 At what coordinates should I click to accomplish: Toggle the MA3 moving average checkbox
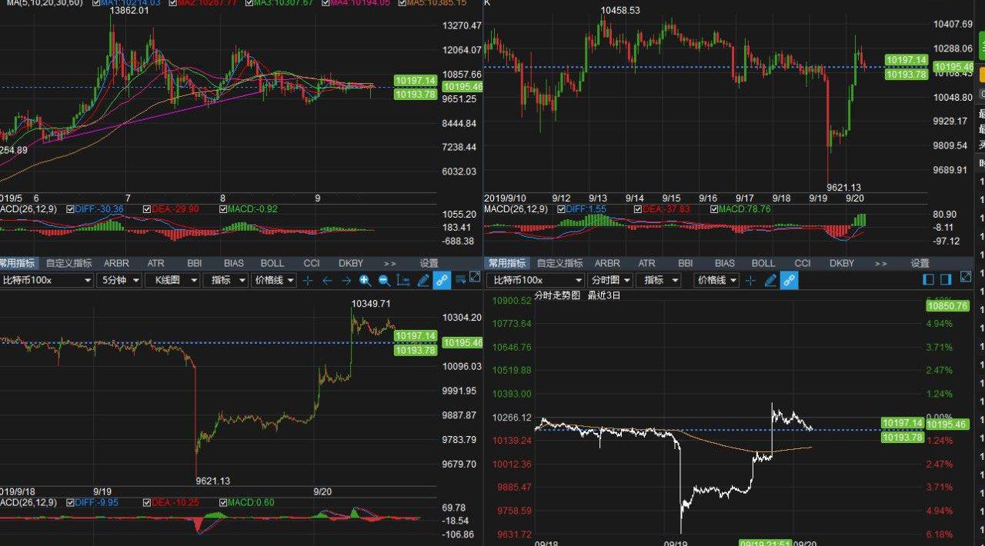click(252, 3)
